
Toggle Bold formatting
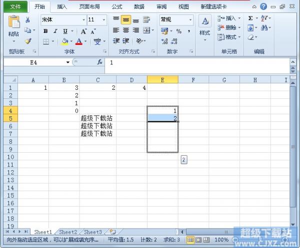[x=45, y=31]
